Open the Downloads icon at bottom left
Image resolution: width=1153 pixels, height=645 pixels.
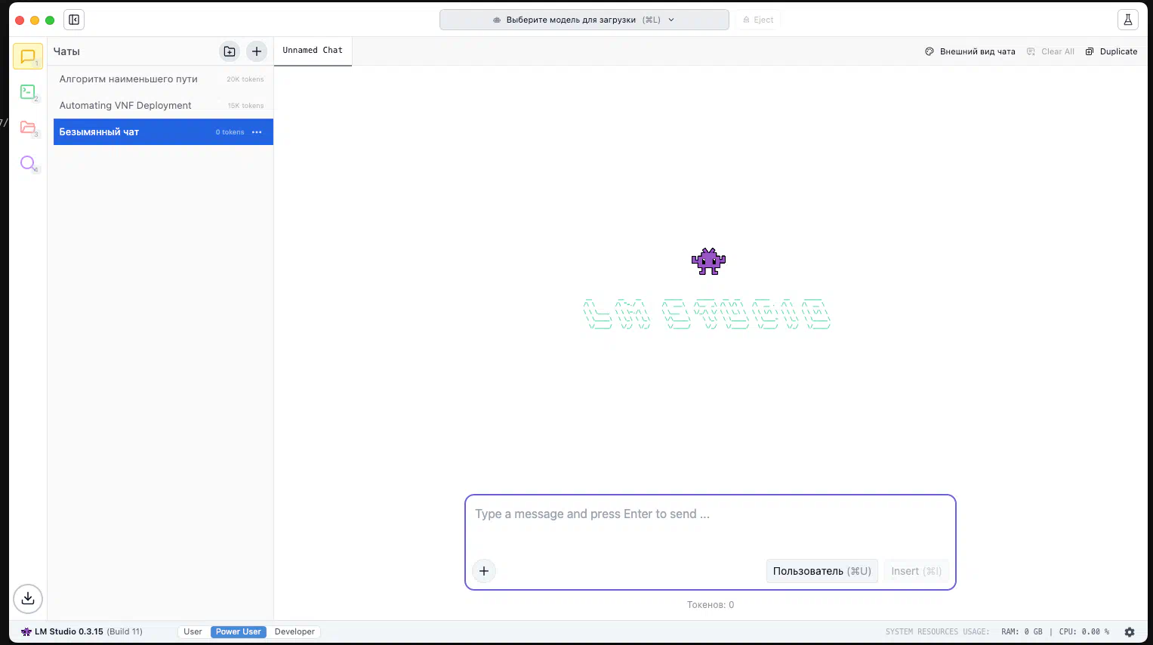(x=28, y=598)
